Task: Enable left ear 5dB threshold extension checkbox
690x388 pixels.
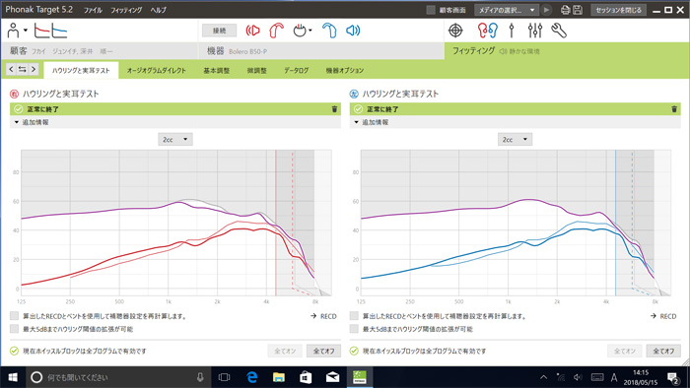Action: pos(354,329)
